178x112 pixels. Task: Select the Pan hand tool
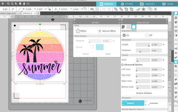[x=24, y=4]
